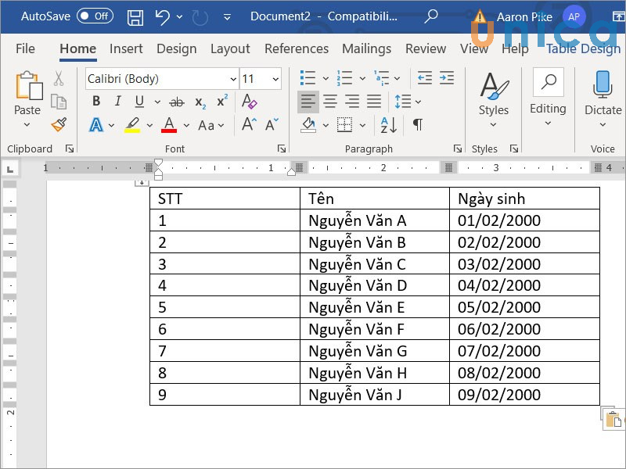This screenshot has height=469, width=626.
Task: Apply yellow text highlight color
Action: tap(132, 125)
